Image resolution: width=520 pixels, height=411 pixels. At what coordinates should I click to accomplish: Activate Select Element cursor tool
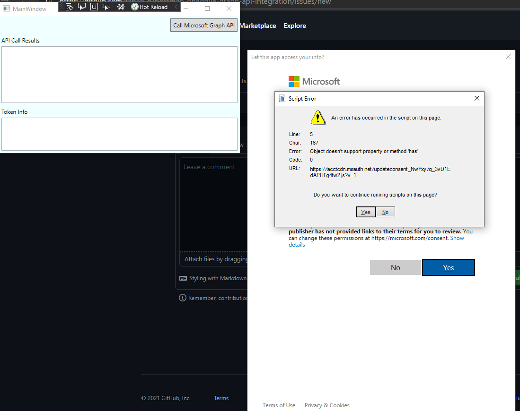pyautogui.click(x=81, y=7)
